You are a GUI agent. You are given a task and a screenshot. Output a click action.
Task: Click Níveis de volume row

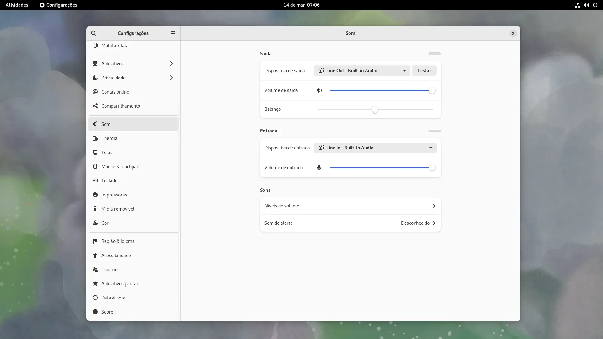pyautogui.click(x=350, y=206)
